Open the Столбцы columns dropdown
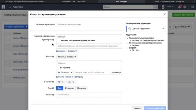The width and height of the screenshot is (196, 110). [x=182, y=27]
